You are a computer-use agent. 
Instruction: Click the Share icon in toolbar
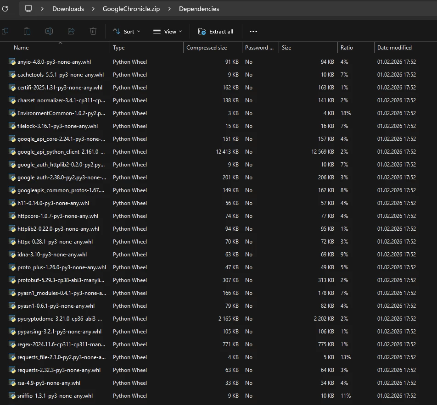pyautogui.click(x=71, y=31)
